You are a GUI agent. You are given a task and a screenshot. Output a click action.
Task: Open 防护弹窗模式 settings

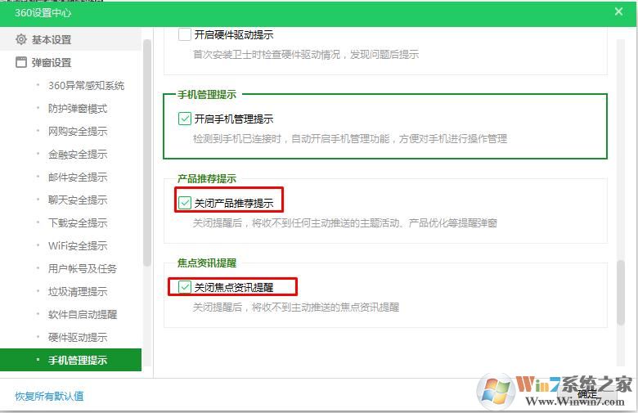(78, 108)
